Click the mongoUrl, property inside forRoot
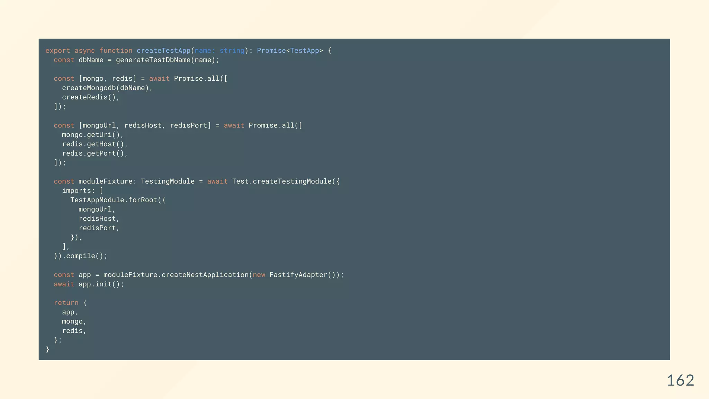Viewport: 709px width, 399px height. tap(97, 210)
